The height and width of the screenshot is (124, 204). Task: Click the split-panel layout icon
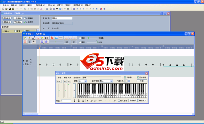pos(46,38)
